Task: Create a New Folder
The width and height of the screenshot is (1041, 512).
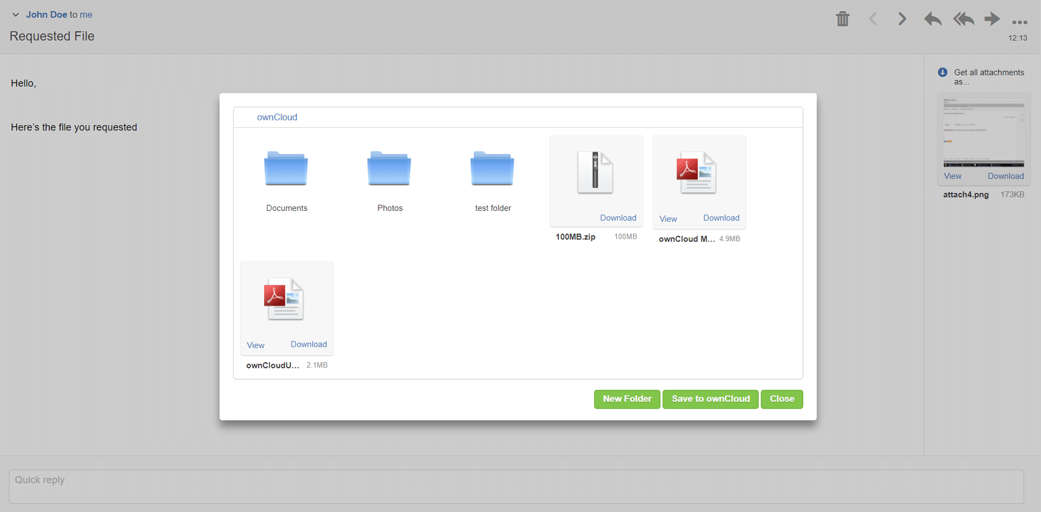Action: pyautogui.click(x=627, y=399)
